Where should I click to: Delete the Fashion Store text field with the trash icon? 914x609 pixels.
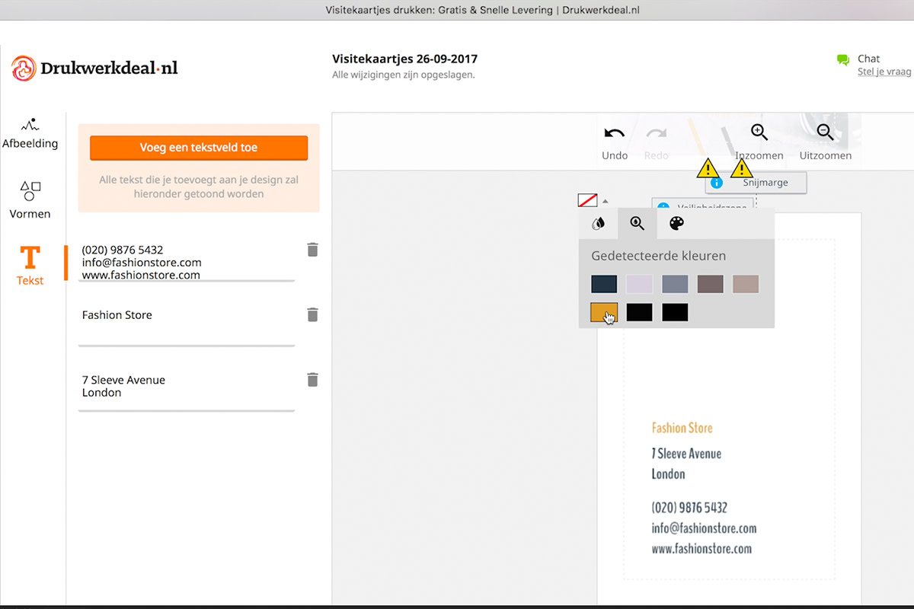point(312,314)
